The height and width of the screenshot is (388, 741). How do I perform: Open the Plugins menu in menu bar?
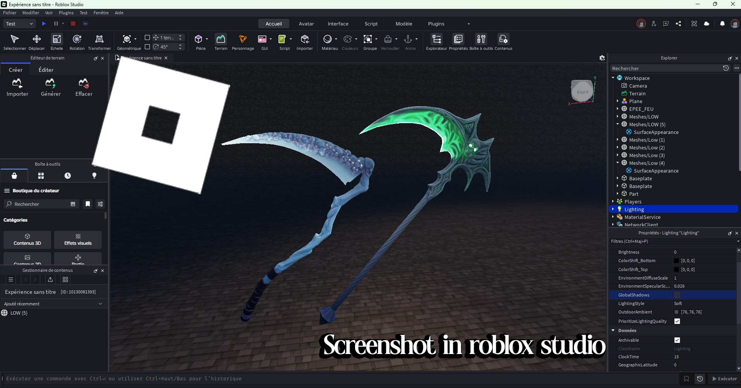pos(66,13)
